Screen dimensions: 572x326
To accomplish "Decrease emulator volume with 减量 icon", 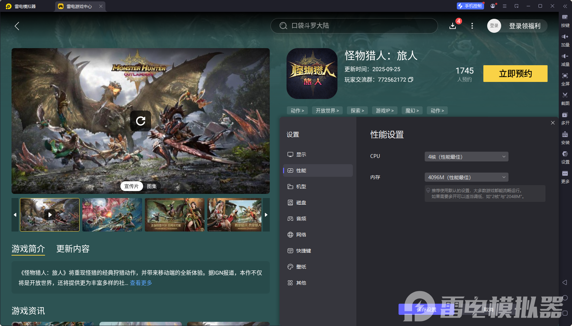I will 565,59.
